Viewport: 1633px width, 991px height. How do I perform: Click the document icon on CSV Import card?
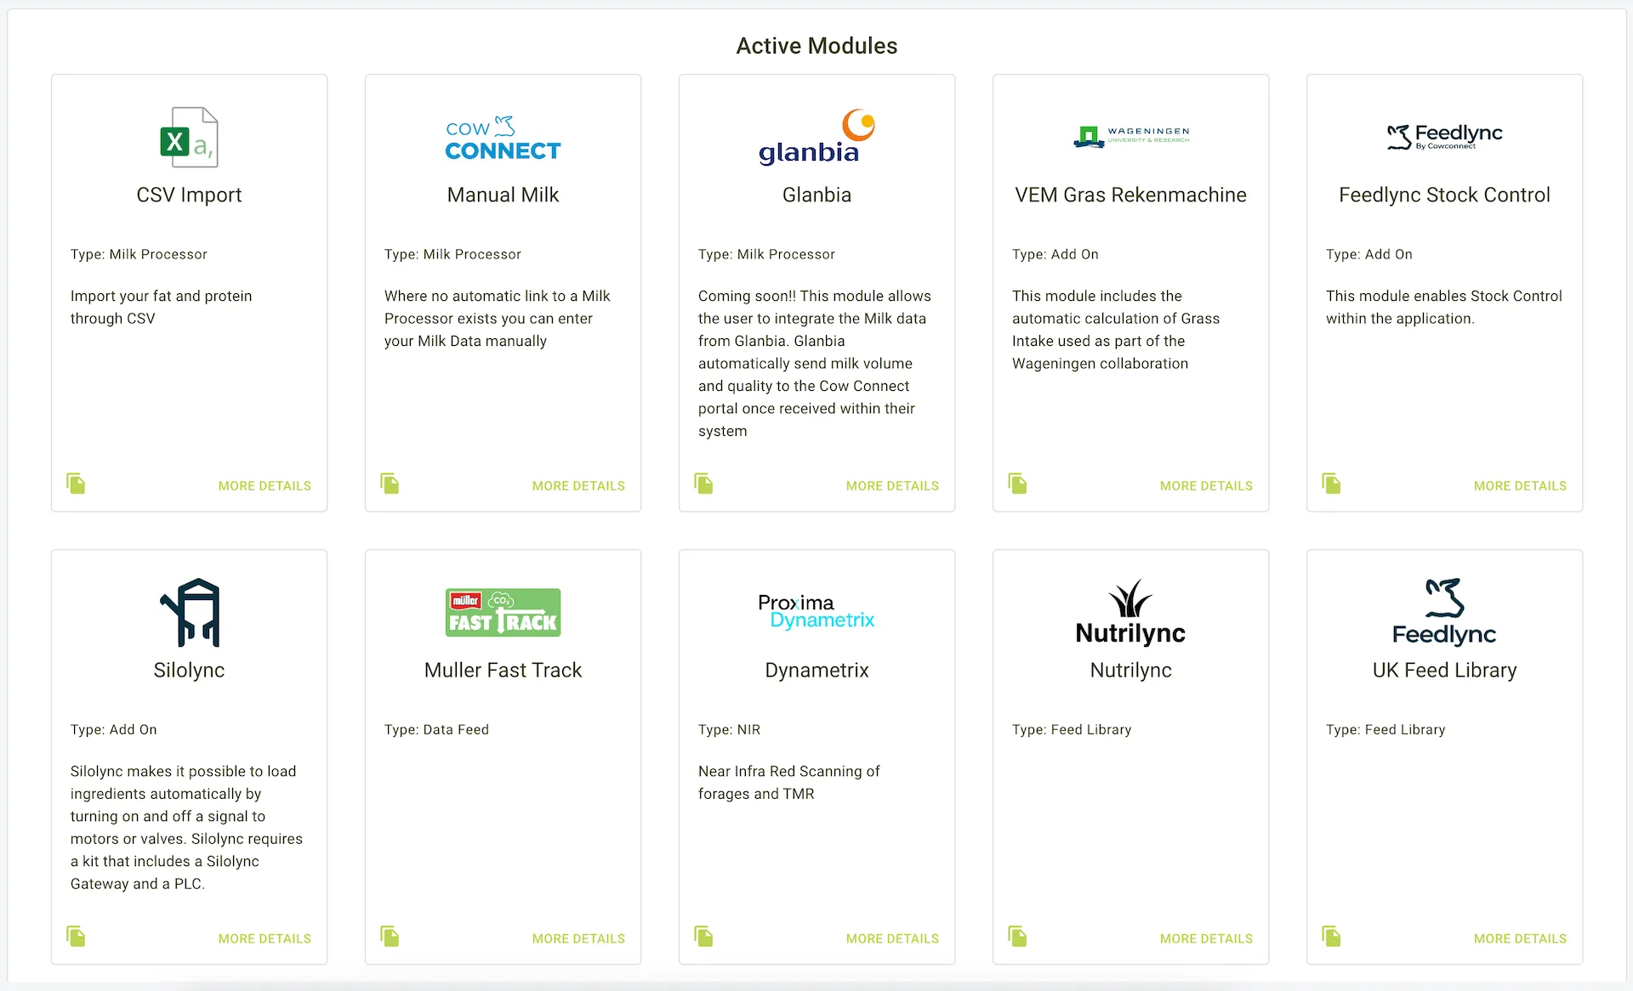click(77, 484)
